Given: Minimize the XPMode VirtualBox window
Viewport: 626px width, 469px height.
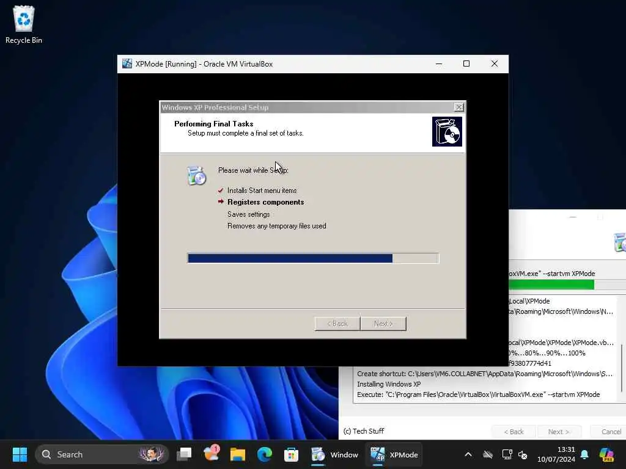Looking at the screenshot, I should pos(439,64).
